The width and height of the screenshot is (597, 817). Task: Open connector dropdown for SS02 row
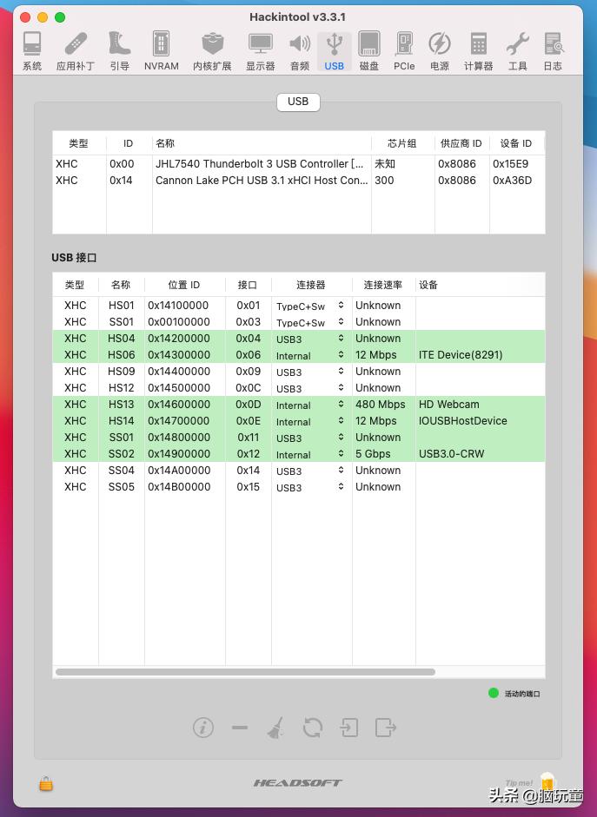pyautogui.click(x=311, y=454)
